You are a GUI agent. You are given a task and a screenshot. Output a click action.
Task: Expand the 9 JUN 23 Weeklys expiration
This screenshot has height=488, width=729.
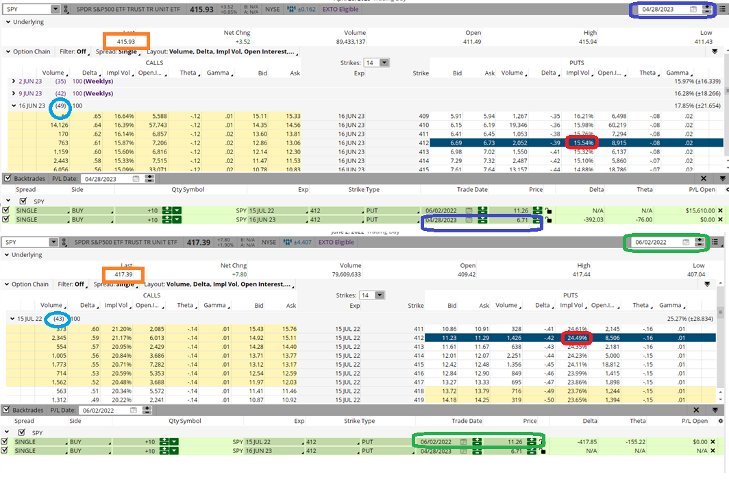point(14,93)
